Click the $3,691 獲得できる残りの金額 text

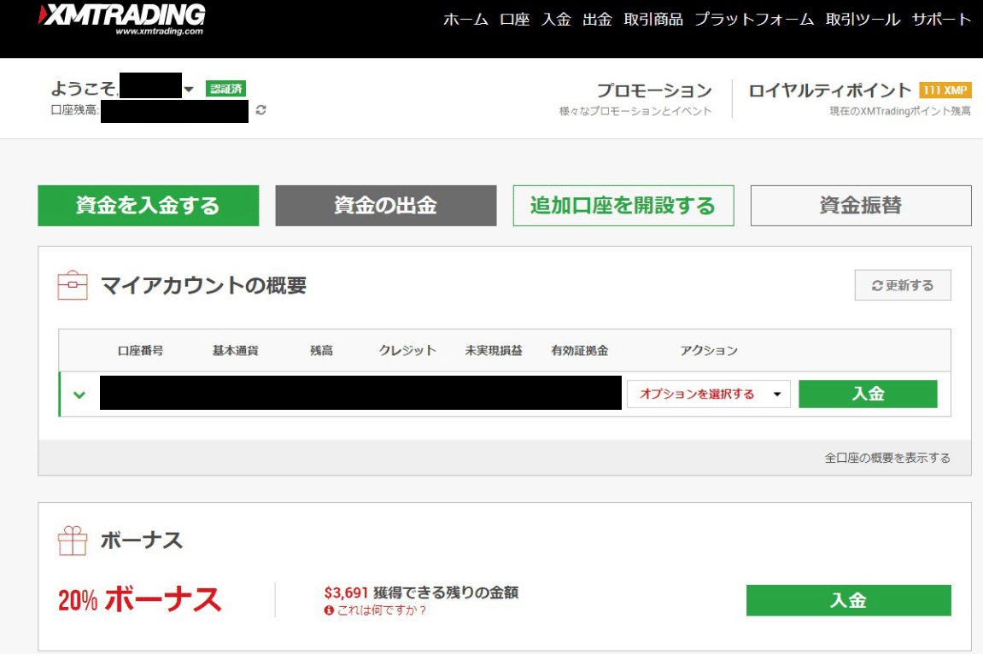421,592
